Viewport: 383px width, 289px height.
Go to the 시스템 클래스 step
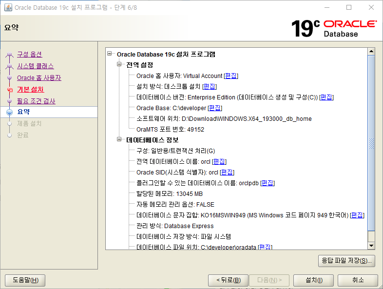(x=36, y=66)
